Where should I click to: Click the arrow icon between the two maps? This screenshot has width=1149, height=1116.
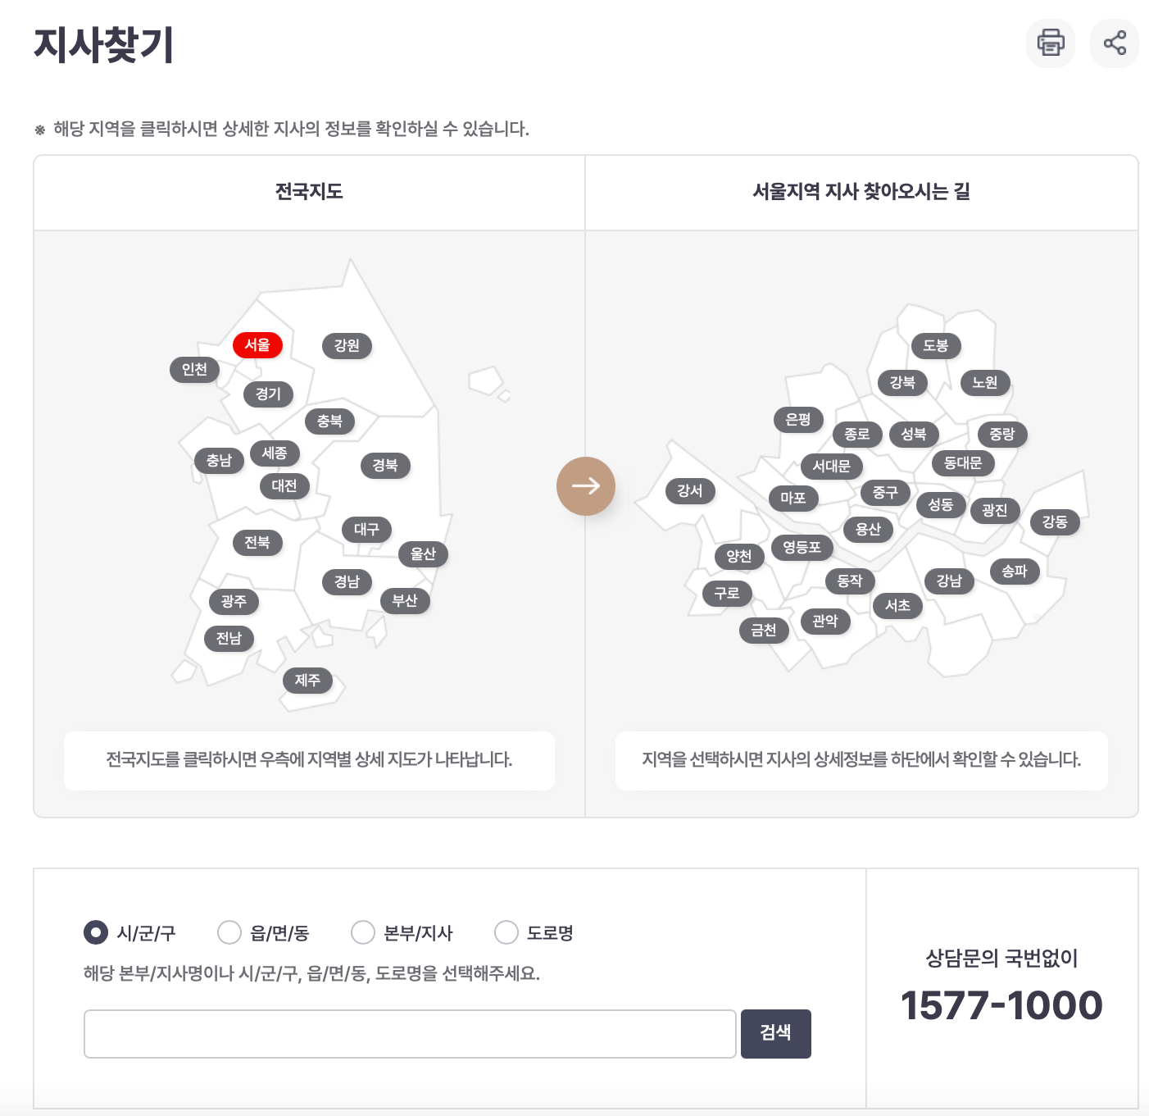(586, 485)
